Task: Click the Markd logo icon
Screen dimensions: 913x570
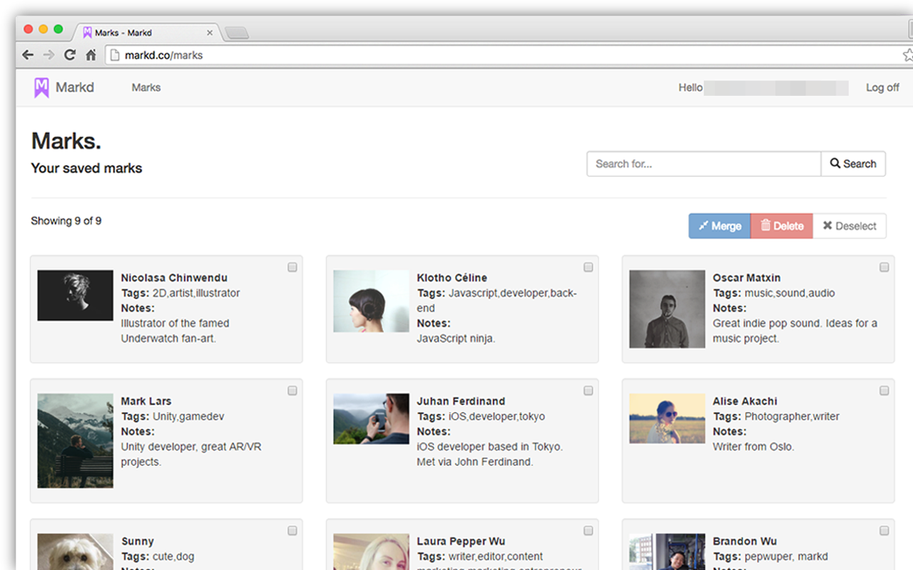Action: (x=41, y=88)
